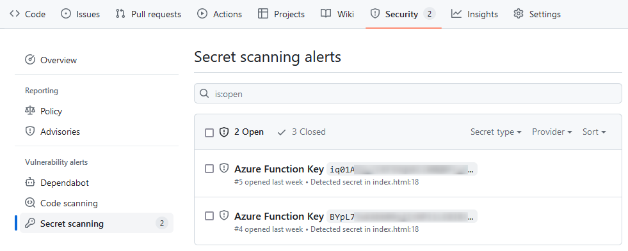Open the Azure Function Key iq01A alert
This screenshot has width=628, height=251.
pos(278,169)
